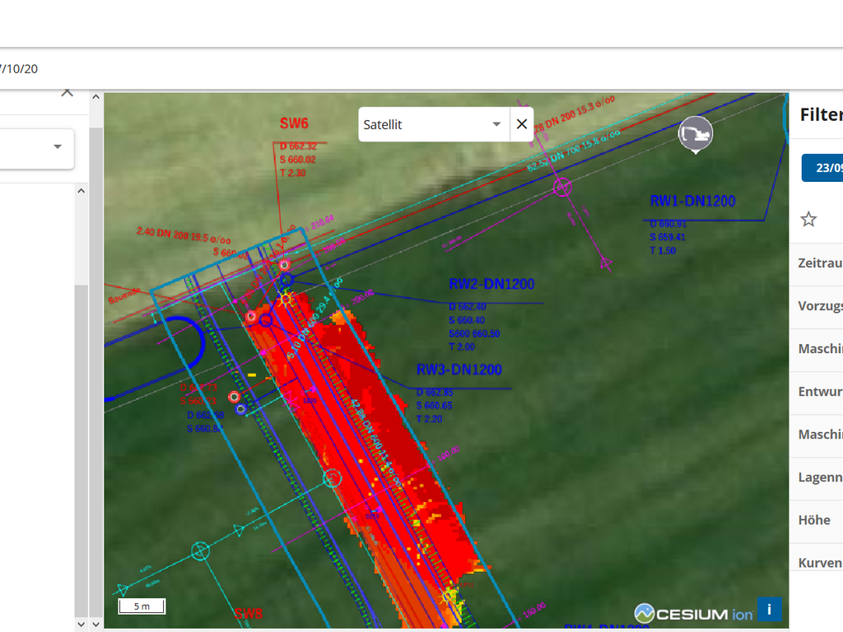Click the yellow sun-shaped marker on the map

click(286, 299)
